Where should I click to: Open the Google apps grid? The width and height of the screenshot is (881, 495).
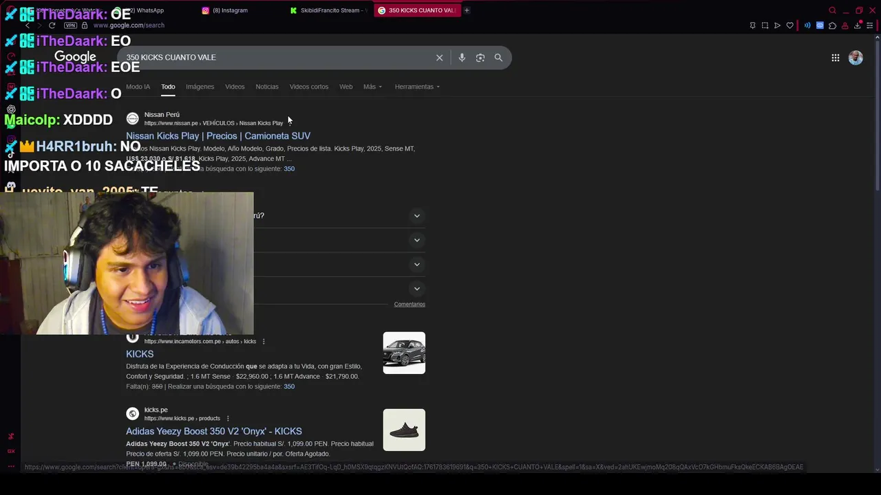[x=835, y=58]
